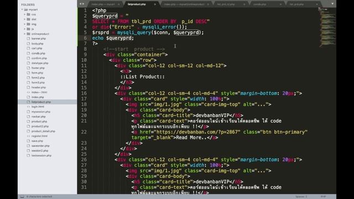354x199 pixels.
Task: Click the confirm.php file icon
Action: (28, 58)
